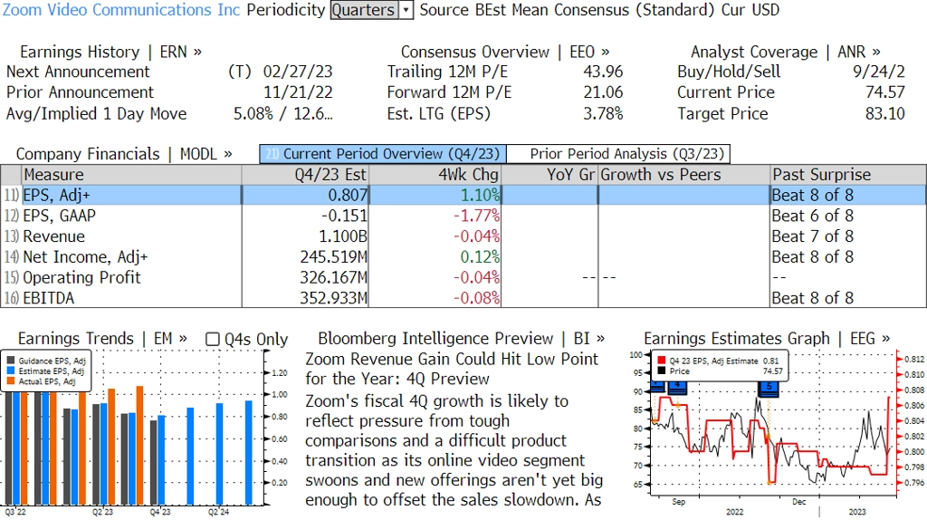Select the Quarters periodicity field

(x=364, y=10)
